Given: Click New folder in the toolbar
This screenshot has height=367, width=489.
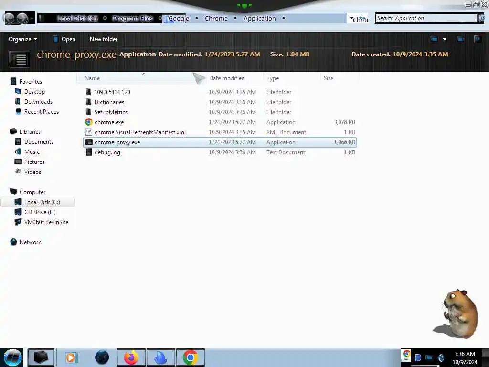Looking at the screenshot, I should click(104, 39).
